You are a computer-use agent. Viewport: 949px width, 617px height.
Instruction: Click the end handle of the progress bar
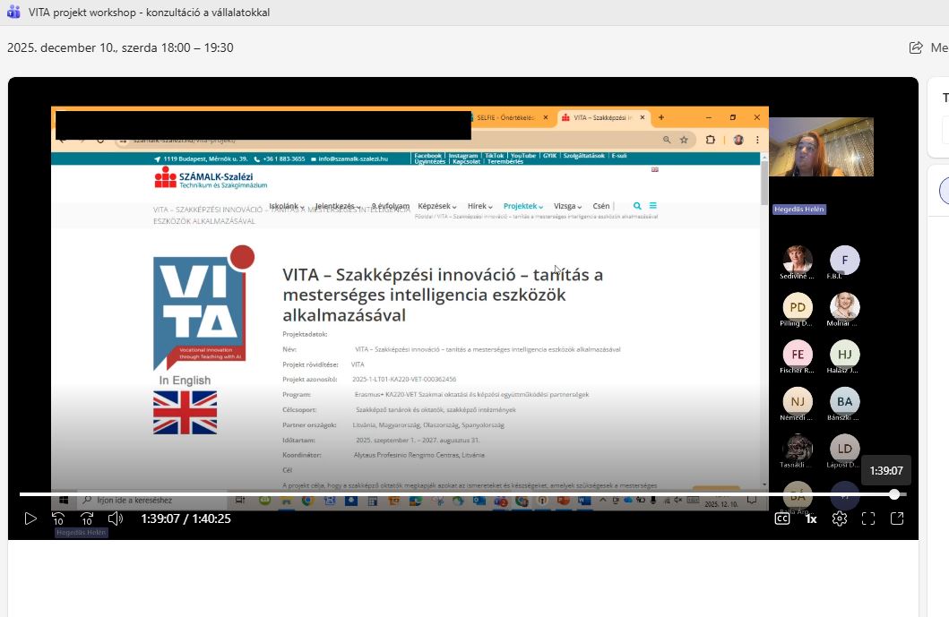(894, 494)
